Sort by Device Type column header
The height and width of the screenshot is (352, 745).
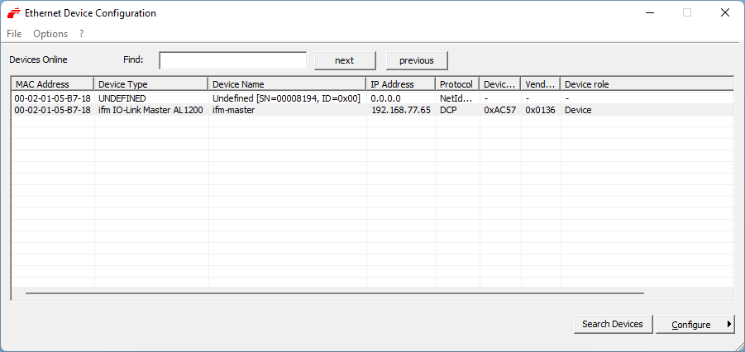(x=150, y=84)
